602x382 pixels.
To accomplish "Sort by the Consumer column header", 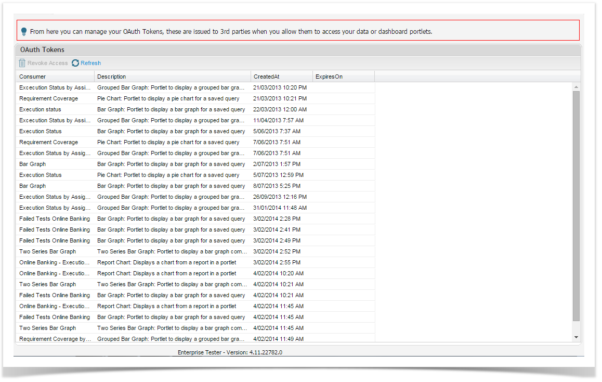I will [x=32, y=77].
